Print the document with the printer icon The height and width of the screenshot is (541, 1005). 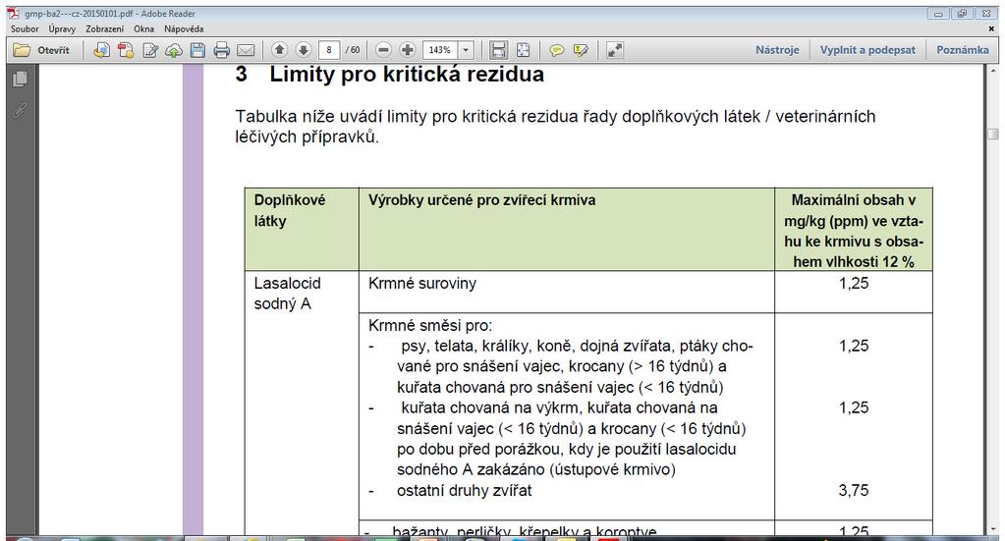coord(222,50)
